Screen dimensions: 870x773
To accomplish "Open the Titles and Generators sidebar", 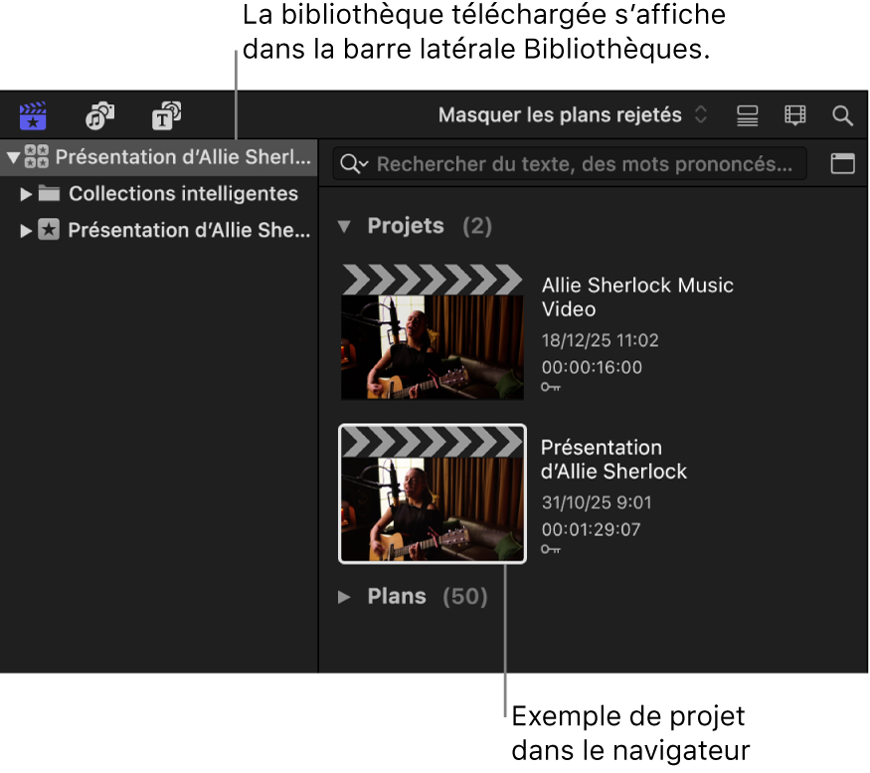I will tap(166, 115).
